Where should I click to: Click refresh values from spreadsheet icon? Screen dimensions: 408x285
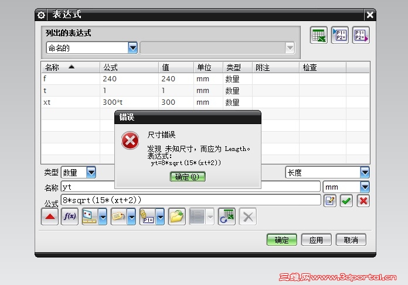click(x=227, y=217)
